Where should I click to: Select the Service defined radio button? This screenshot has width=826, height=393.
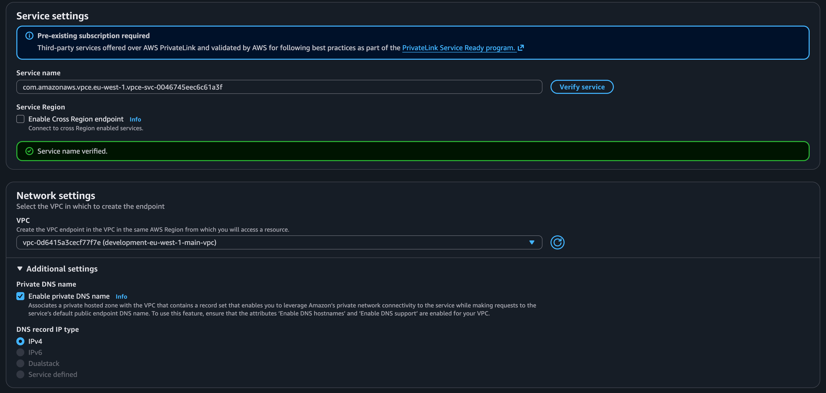click(20, 374)
